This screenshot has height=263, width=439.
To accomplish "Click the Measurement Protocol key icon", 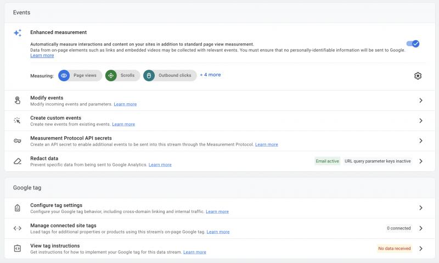I will (18, 141).
